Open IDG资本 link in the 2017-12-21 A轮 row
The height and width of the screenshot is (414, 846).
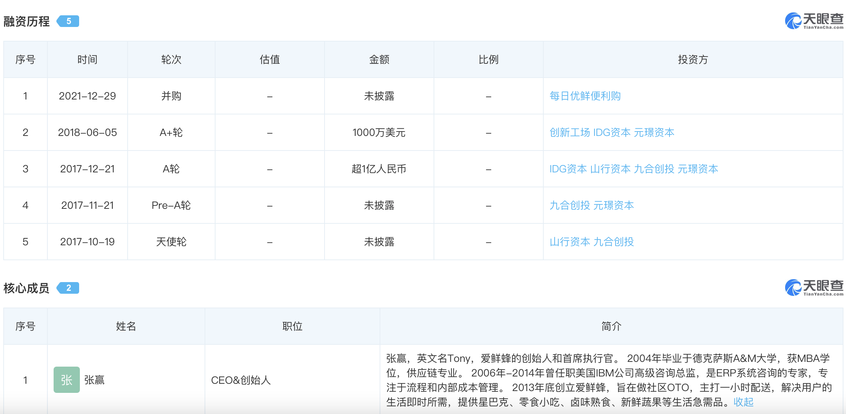click(x=568, y=169)
